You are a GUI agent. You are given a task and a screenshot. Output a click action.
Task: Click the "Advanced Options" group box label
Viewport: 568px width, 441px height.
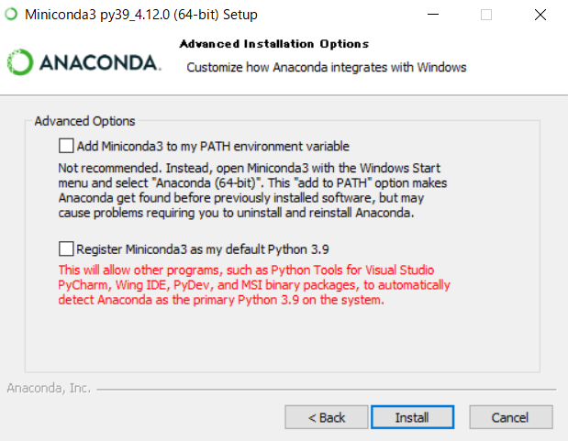point(84,121)
